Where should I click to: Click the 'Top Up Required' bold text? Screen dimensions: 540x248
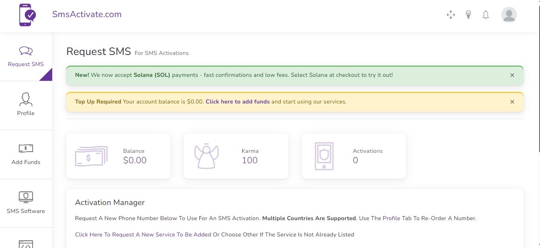click(x=98, y=102)
